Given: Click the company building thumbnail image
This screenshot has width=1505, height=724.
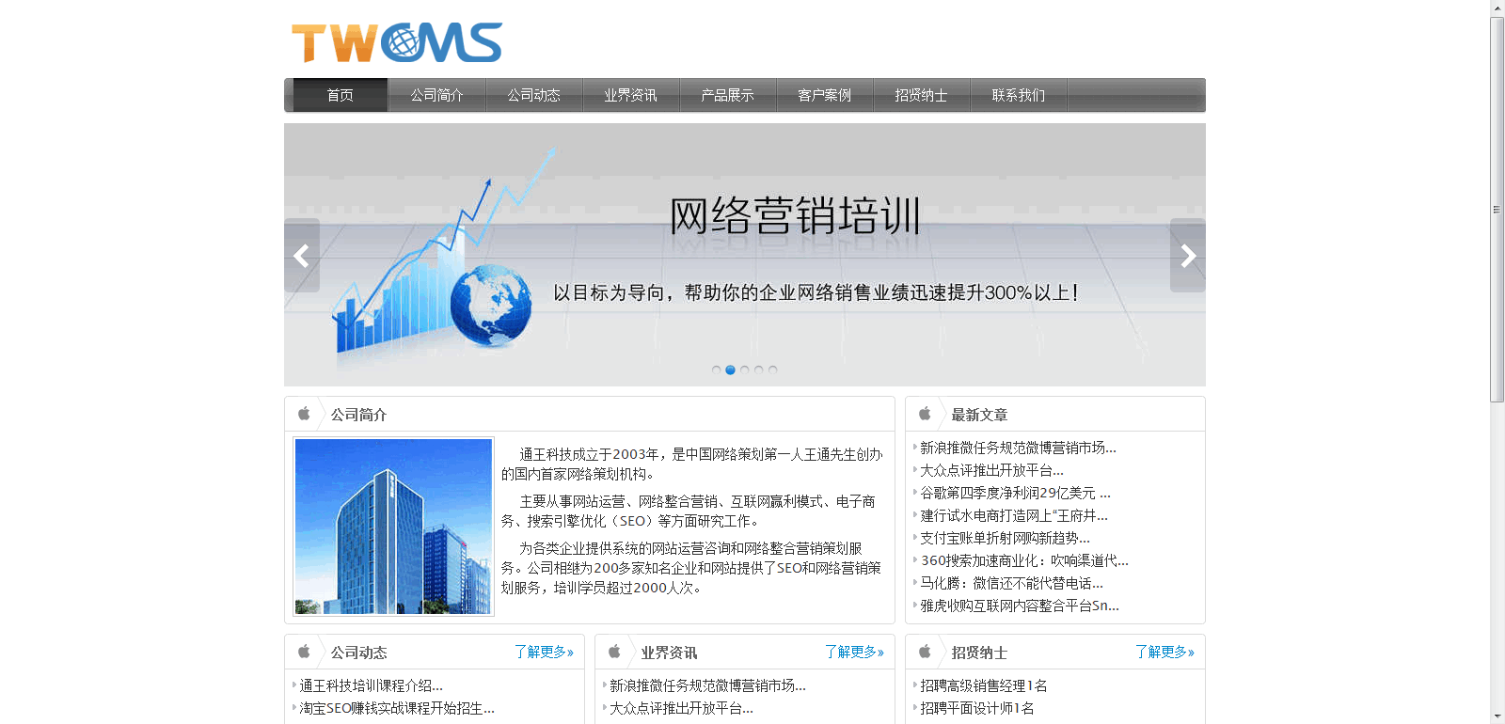Looking at the screenshot, I should [394, 527].
